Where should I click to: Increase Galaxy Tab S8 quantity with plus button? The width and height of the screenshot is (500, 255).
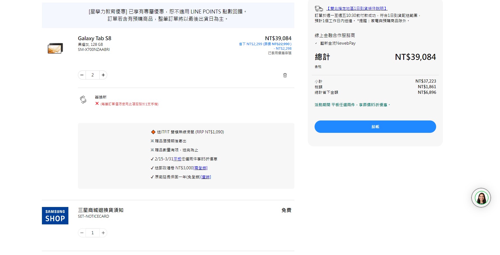point(103,75)
